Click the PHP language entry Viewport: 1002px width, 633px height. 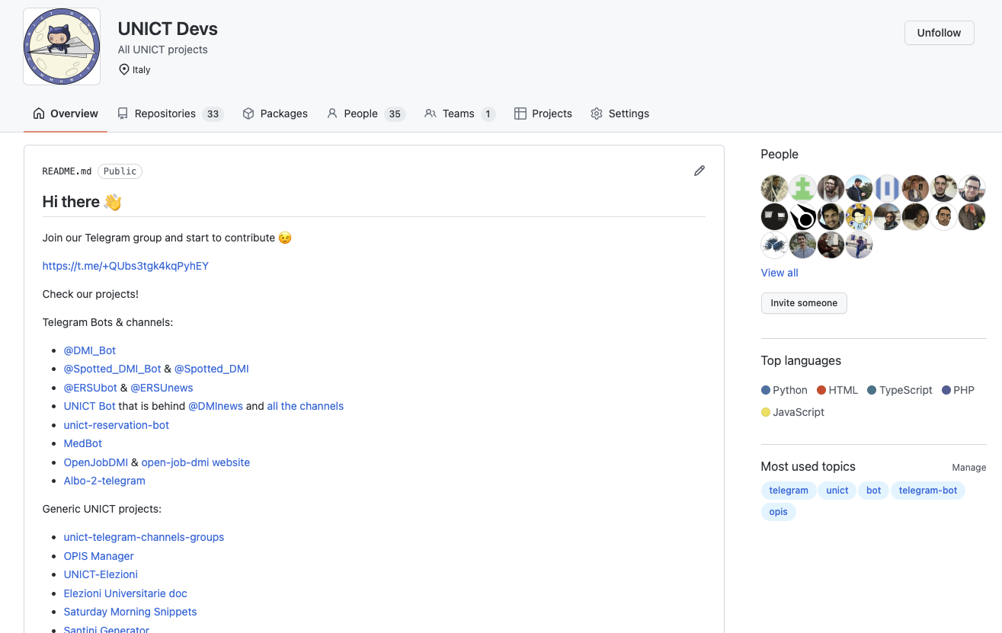tap(959, 390)
